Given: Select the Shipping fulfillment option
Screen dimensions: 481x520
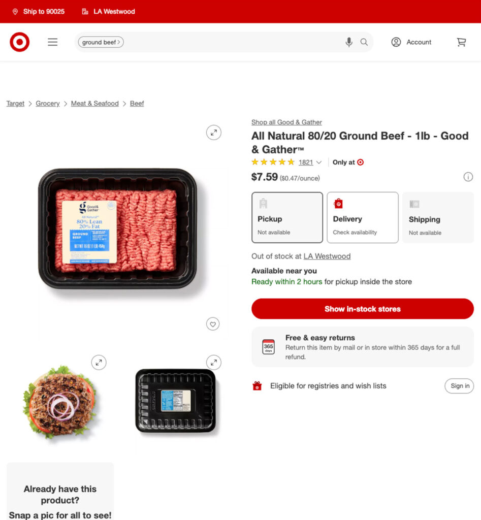Looking at the screenshot, I should pos(438,217).
